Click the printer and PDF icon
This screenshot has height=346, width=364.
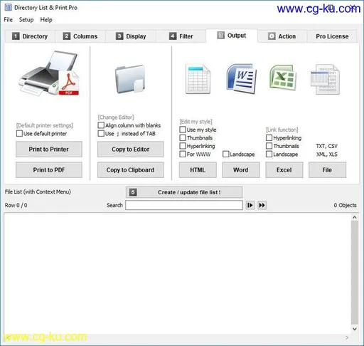coord(49,73)
